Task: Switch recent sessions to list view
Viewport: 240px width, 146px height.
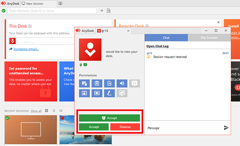Action: pos(54,111)
